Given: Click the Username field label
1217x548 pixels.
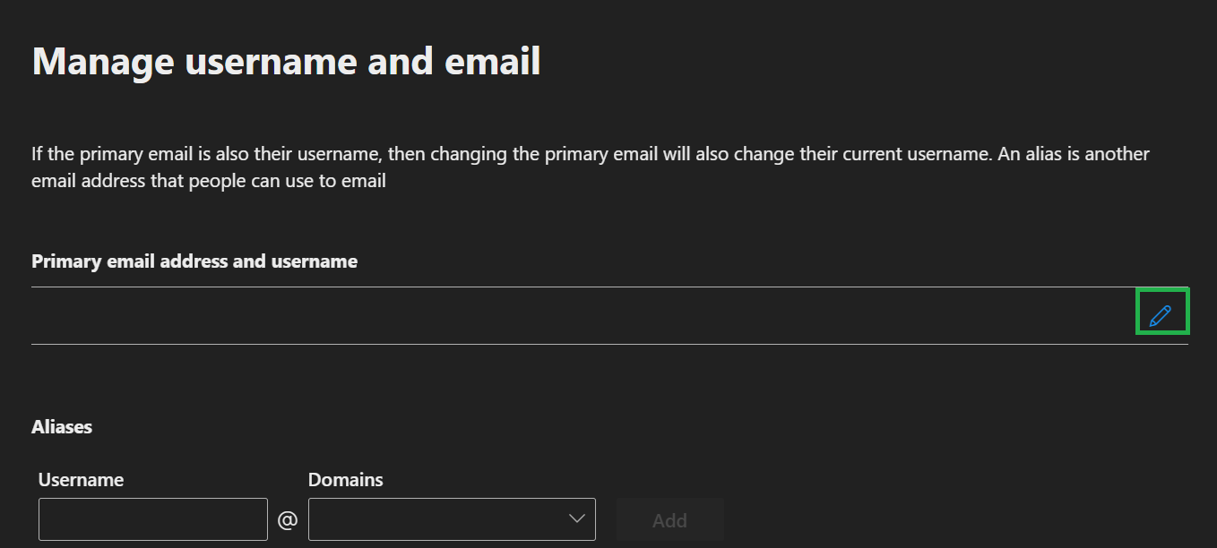Looking at the screenshot, I should point(81,480).
